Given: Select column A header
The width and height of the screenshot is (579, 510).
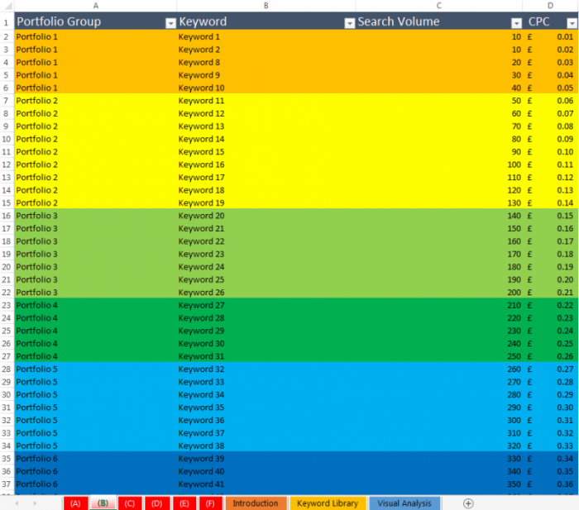Looking at the screenshot, I should coord(96,6).
